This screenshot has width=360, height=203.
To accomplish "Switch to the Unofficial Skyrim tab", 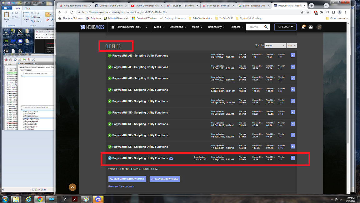I will (111, 6).
